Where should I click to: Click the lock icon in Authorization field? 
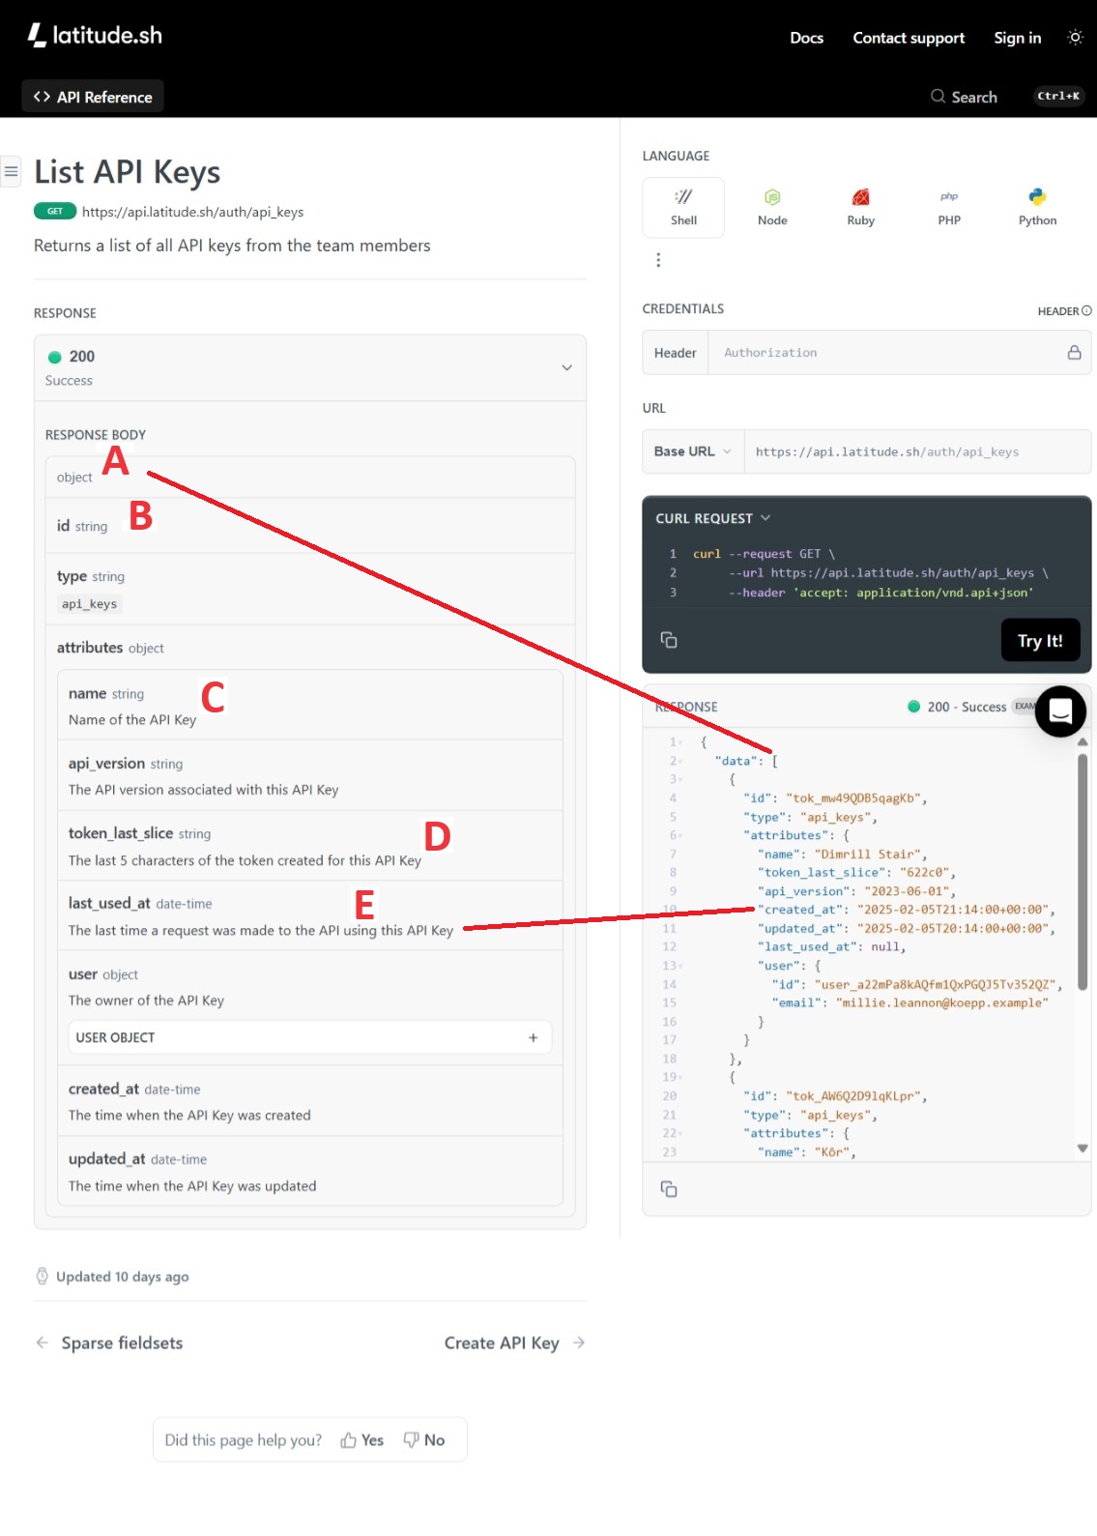point(1074,353)
